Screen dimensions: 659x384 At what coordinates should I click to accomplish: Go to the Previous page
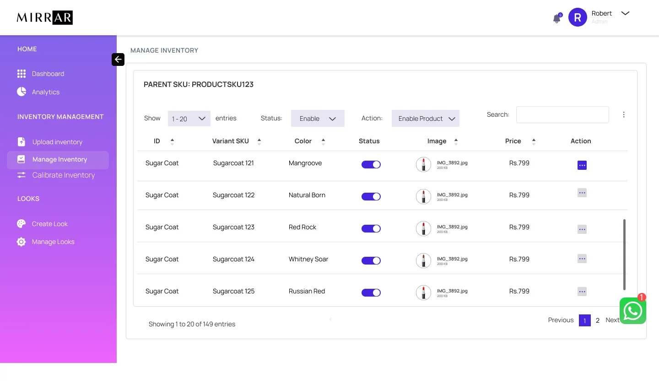(561, 320)
